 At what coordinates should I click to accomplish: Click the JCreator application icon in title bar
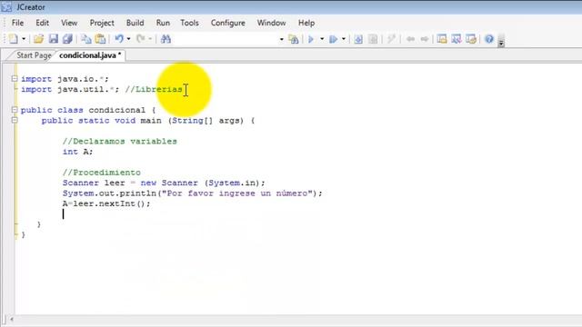click(6, 6)
